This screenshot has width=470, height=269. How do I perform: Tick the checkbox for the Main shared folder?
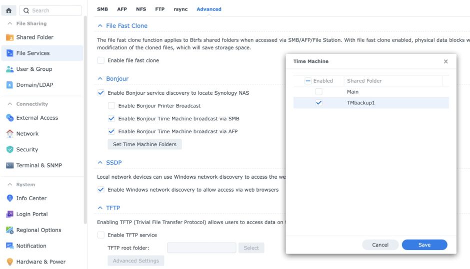point(319,92)
